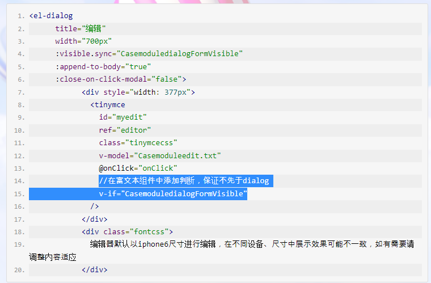Click the class="tinymcecss" attribute text
The image size is (431, 283).
138,143
